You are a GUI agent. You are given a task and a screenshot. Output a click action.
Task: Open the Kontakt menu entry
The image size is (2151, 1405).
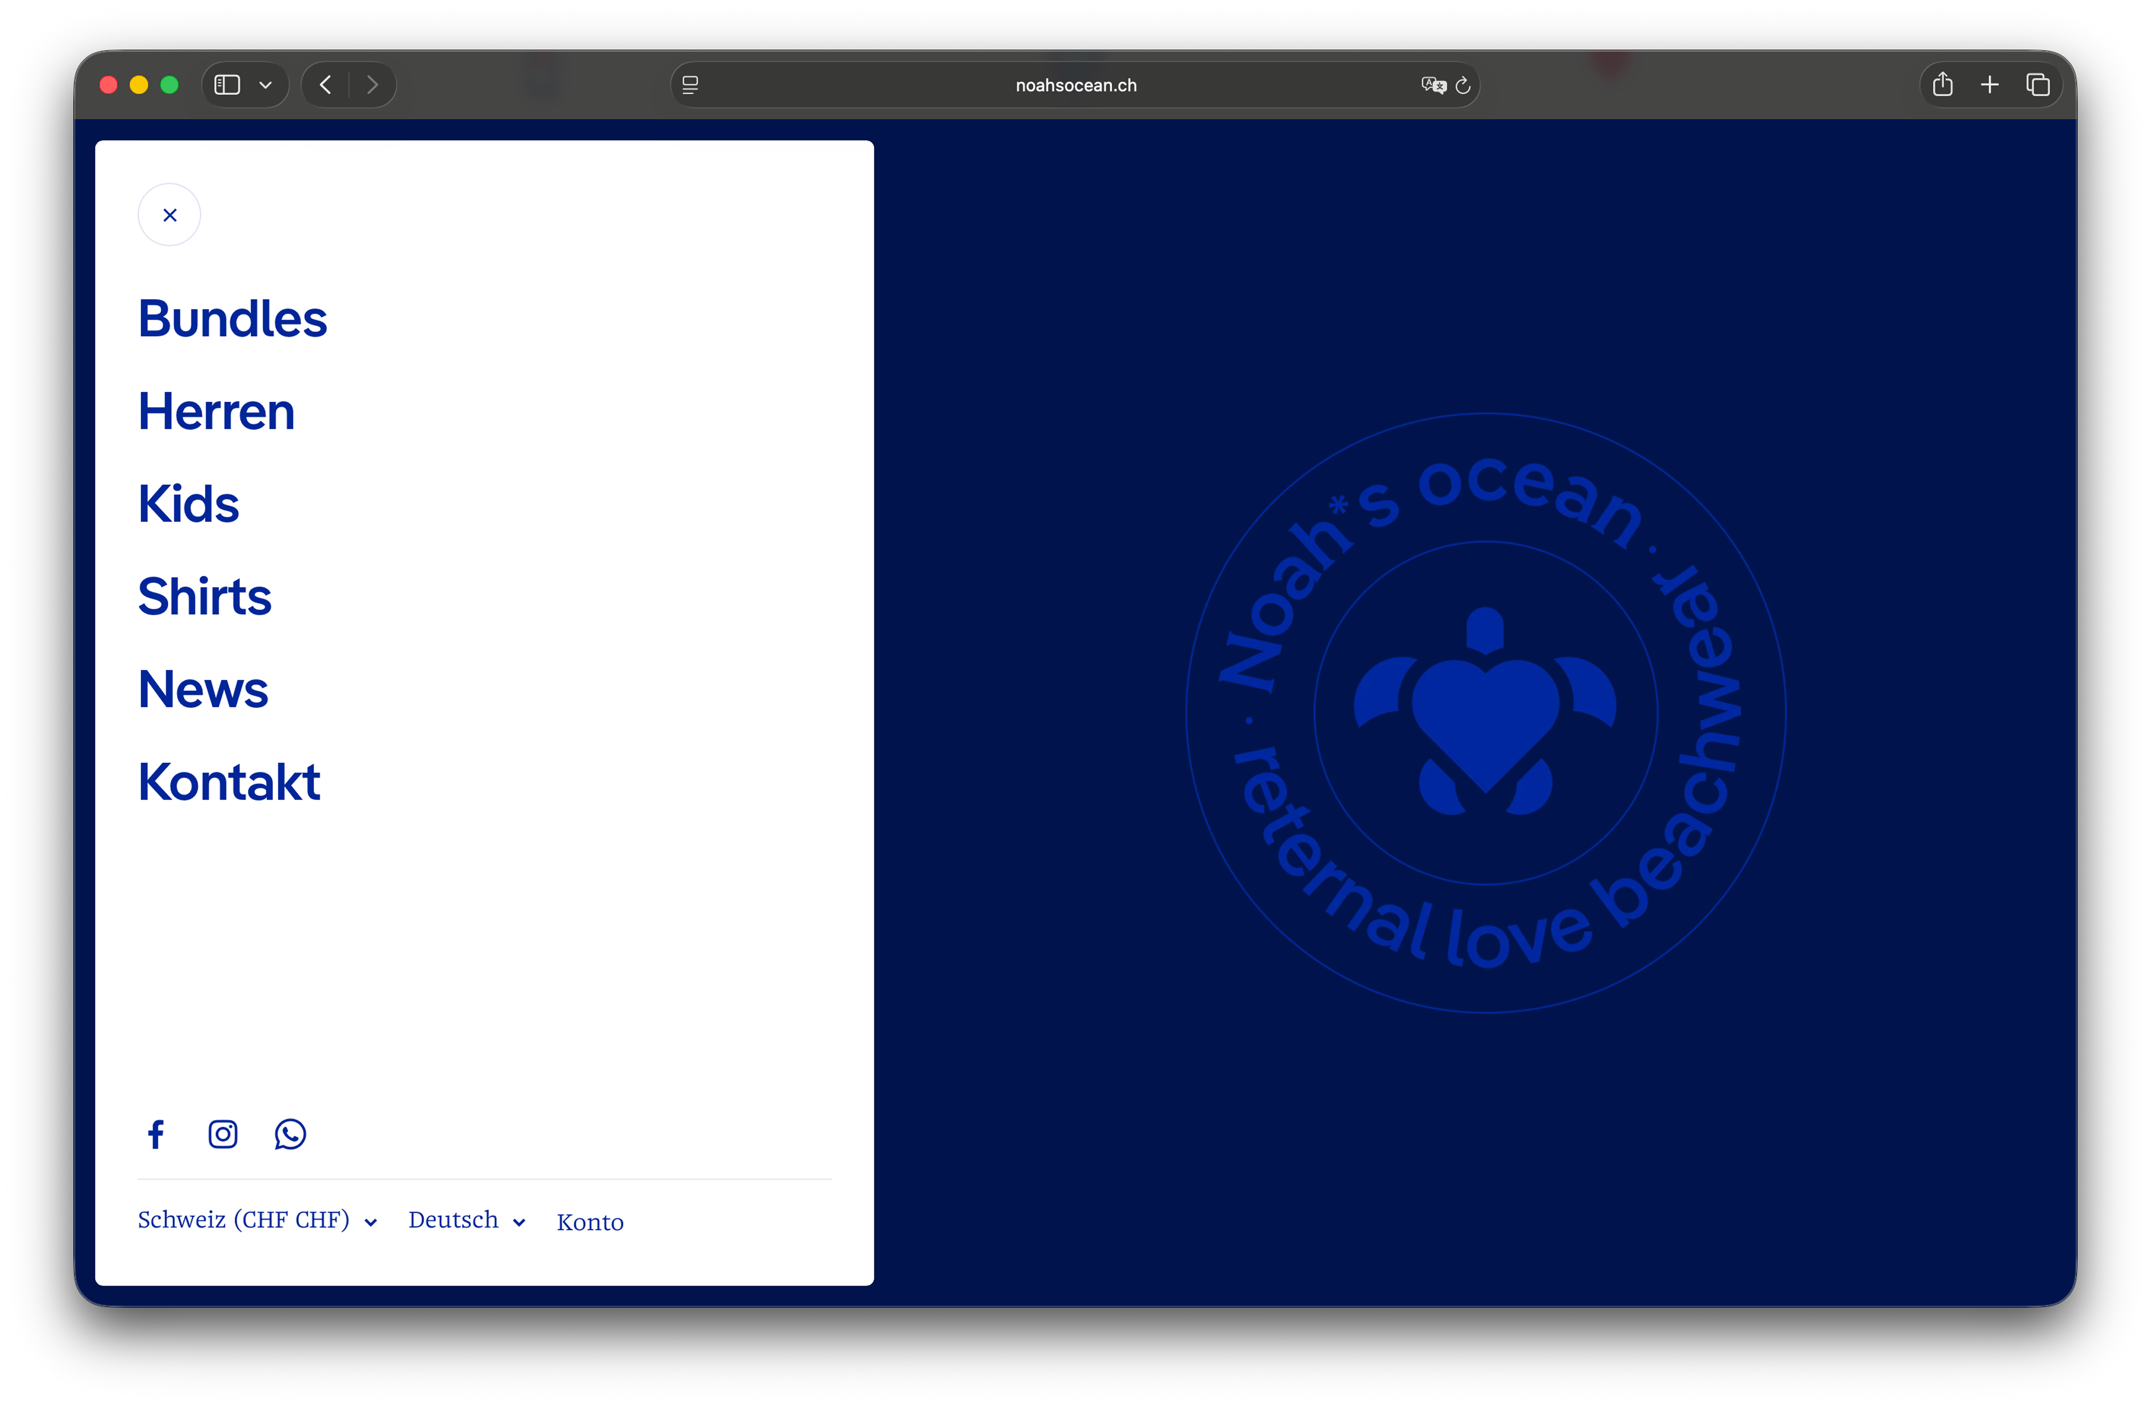point(229,781)
